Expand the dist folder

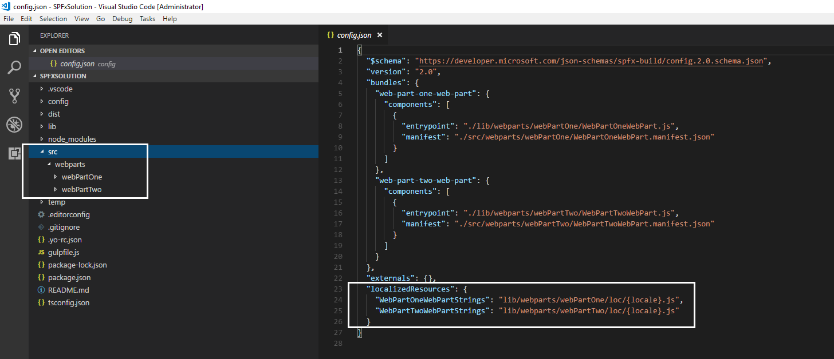tap(173, 114)
